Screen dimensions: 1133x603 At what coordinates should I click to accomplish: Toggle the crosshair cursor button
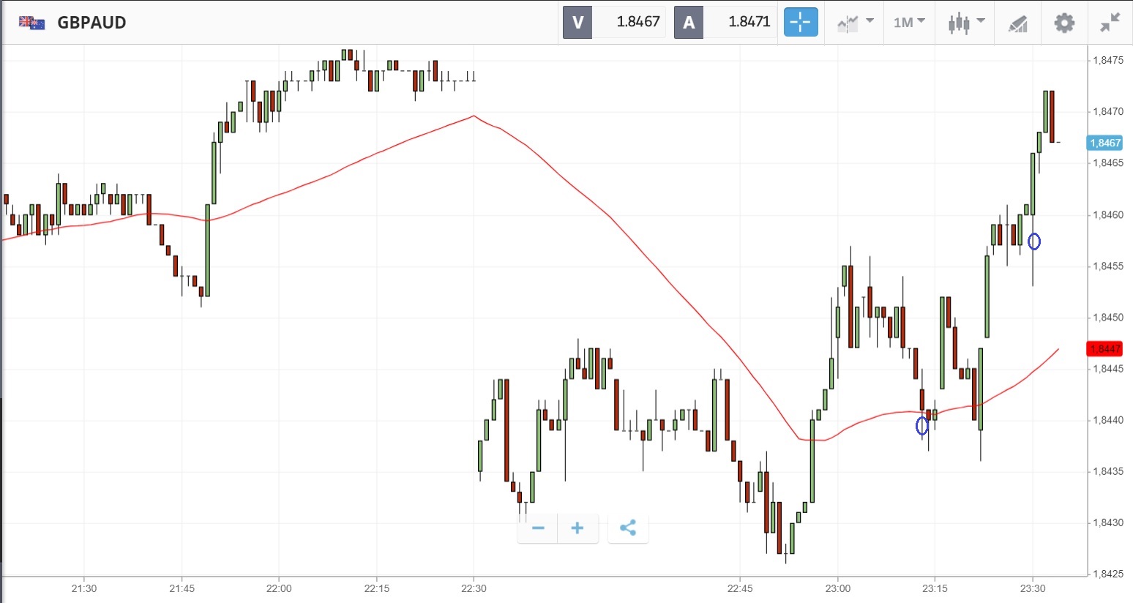point(800,22)
